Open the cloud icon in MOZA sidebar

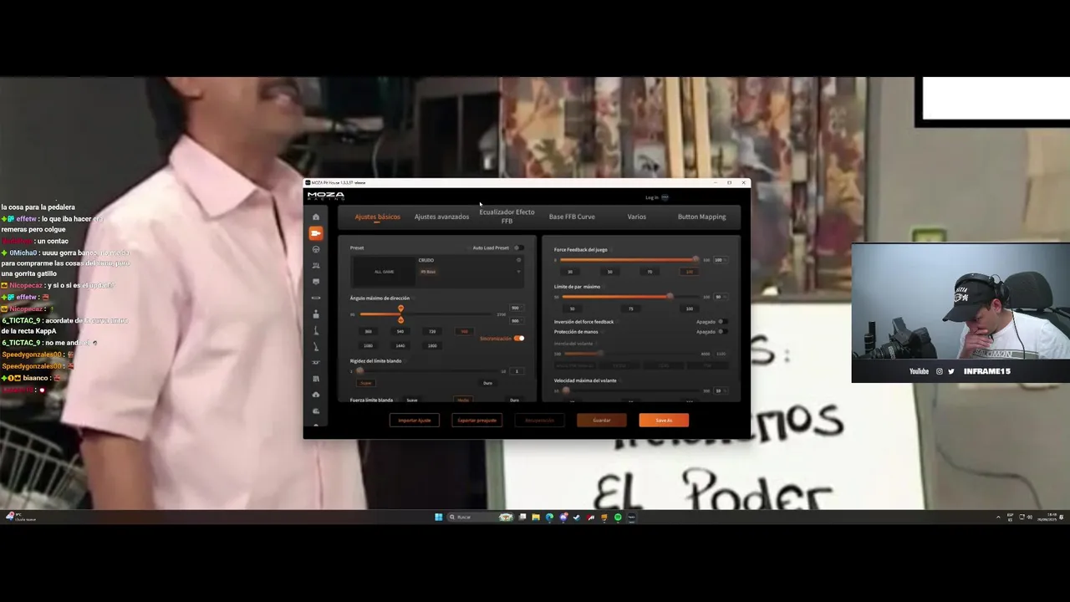tap(316, 395)
